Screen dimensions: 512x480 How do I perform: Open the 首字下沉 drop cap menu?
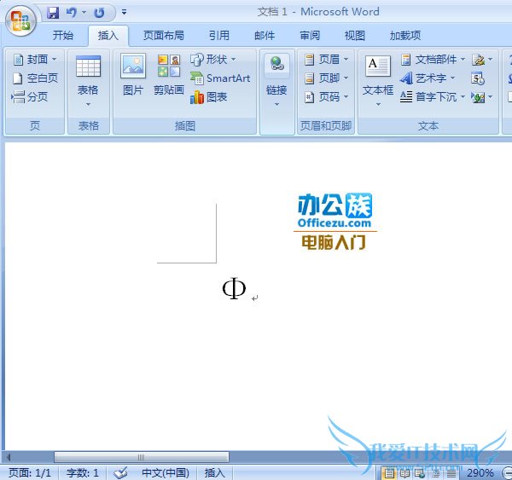(x=433, y=97)
